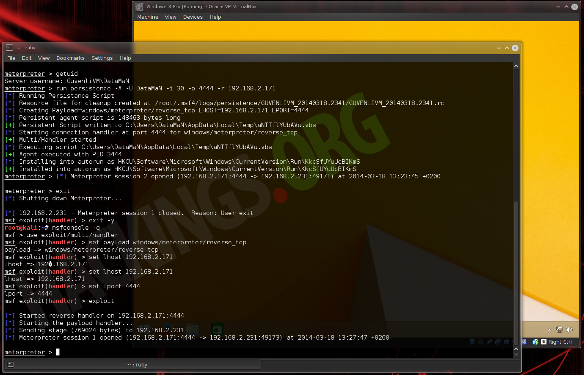Screen dimensions: 584x375
Task: Minimize the VirtualBox Windows 8 Pro window
Action: coord(558,7)
